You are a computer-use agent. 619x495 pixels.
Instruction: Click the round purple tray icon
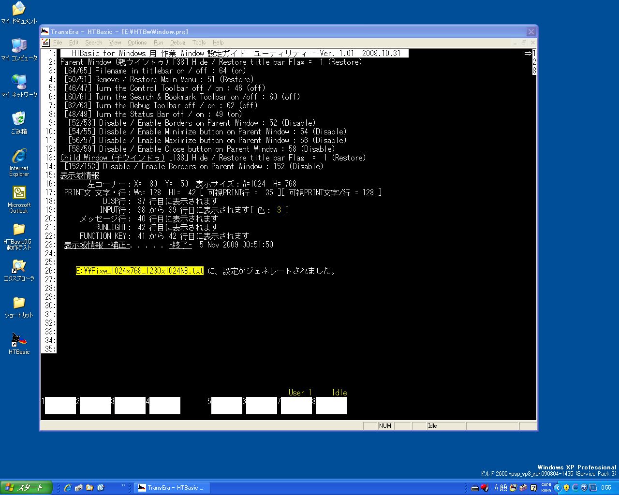click(x=575, y=488)
